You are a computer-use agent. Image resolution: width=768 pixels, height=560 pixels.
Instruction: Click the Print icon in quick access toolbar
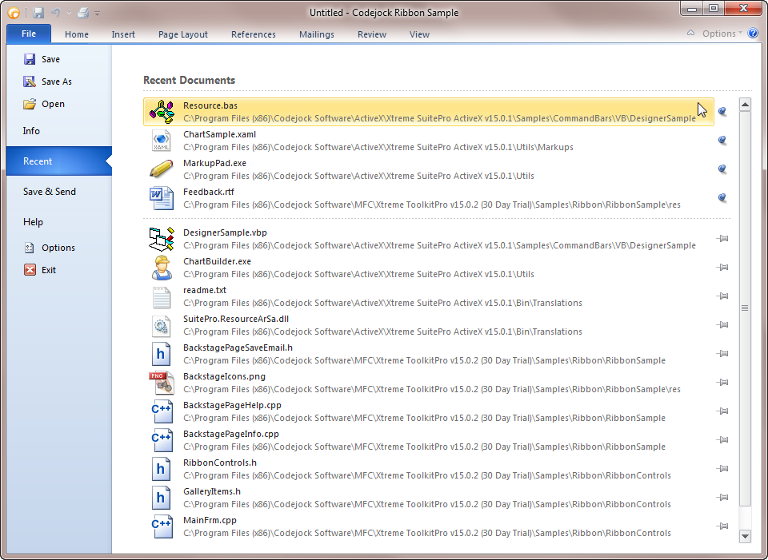(82, 13)
